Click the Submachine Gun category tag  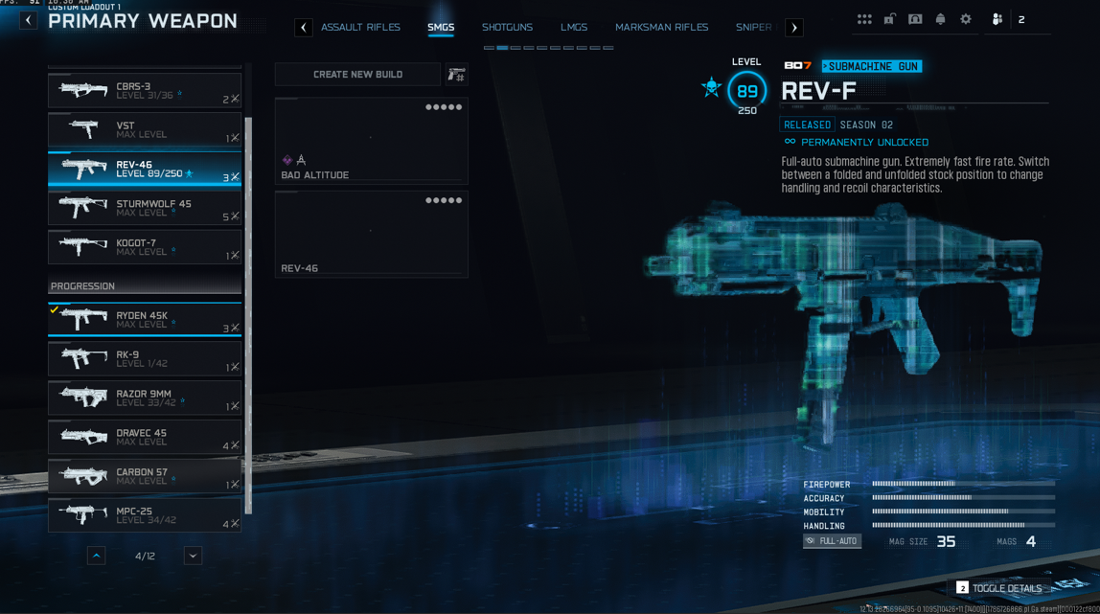pos(872,66)
